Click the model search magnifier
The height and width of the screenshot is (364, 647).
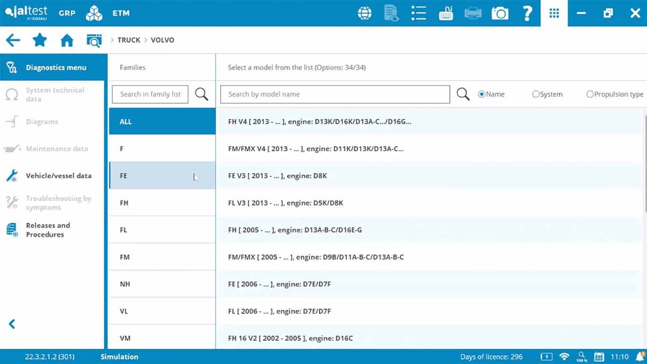coord(463,94)
